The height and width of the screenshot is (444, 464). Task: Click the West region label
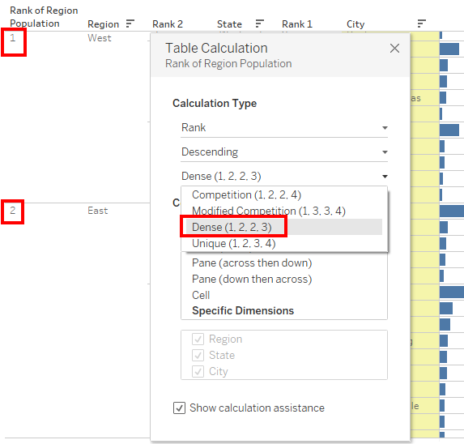[100, 38]
